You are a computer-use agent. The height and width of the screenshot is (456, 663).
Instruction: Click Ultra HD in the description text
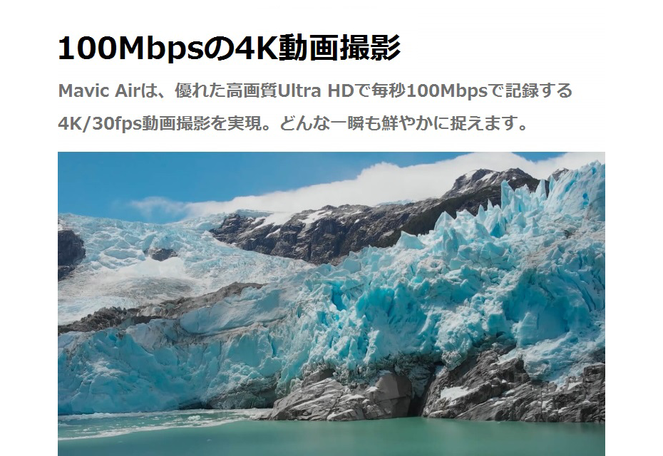(x=315, y=91)
